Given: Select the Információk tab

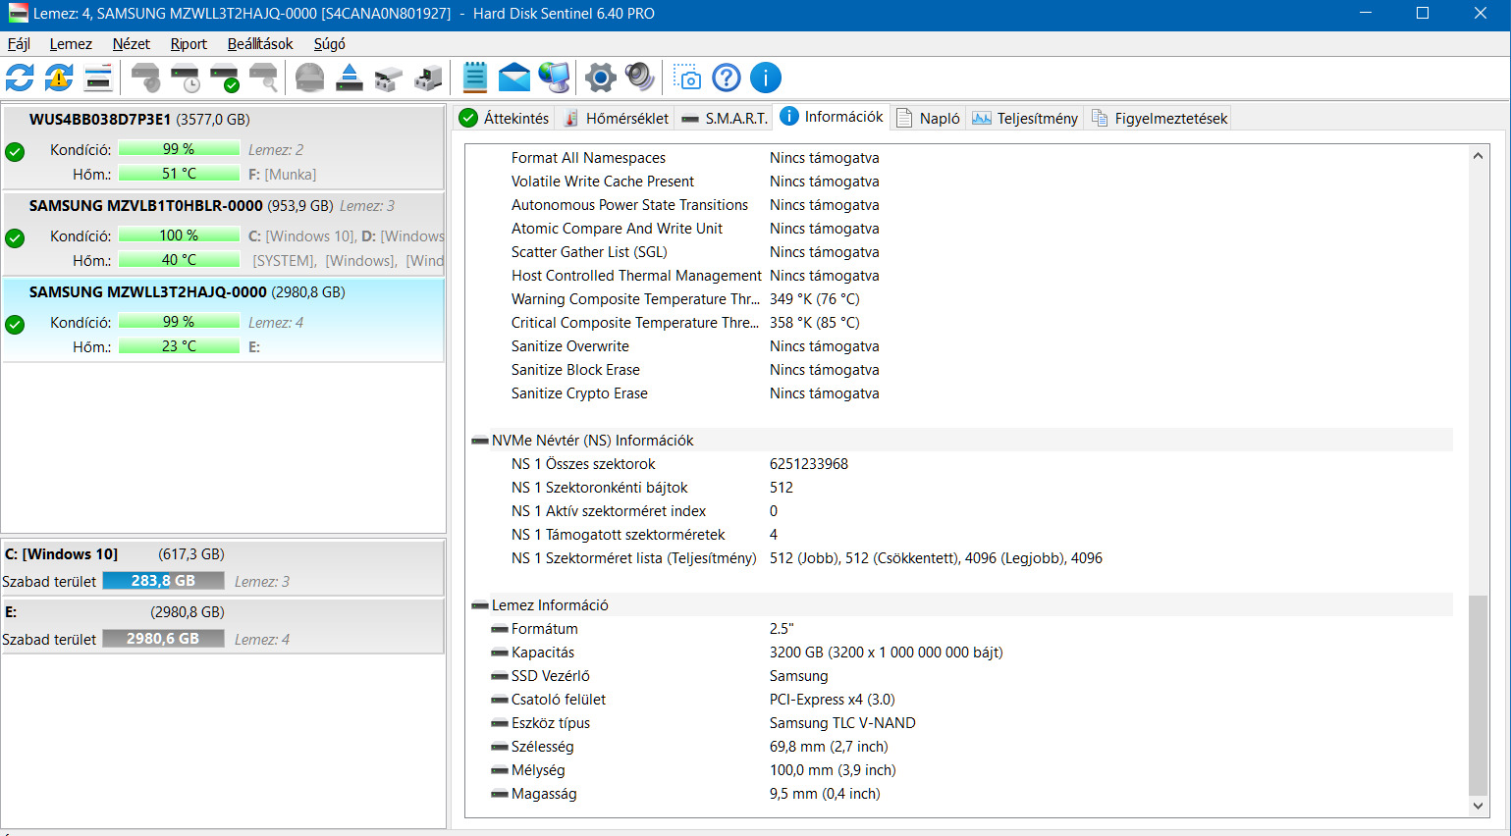Looking at the screenshot, I should click(x=832, y=117).
